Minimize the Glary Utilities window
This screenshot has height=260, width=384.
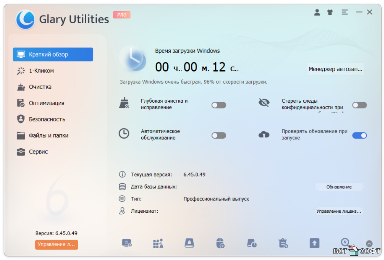tap(359, 12)
